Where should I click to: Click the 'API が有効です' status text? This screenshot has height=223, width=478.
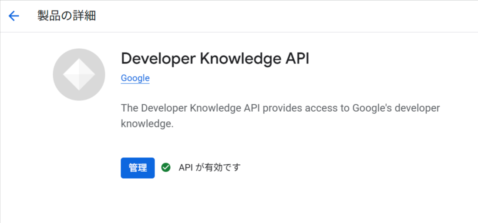[x=210, y=167]
